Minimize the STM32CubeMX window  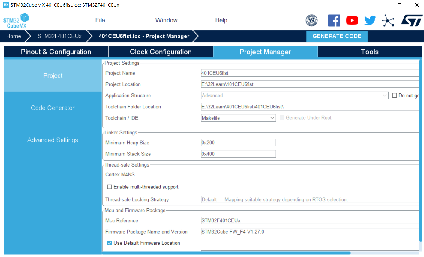382,5
